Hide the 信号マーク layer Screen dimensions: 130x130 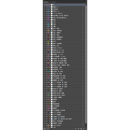click(45, 11)
